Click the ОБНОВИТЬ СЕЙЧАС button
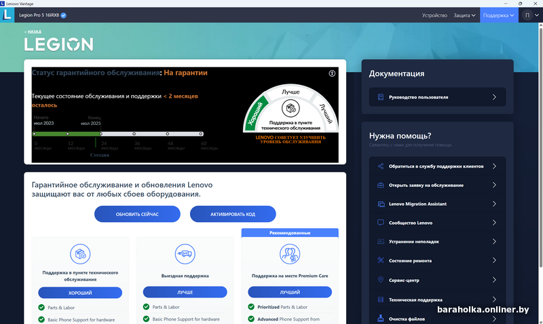The image size is (543, 324). click(x=137, y=214)
